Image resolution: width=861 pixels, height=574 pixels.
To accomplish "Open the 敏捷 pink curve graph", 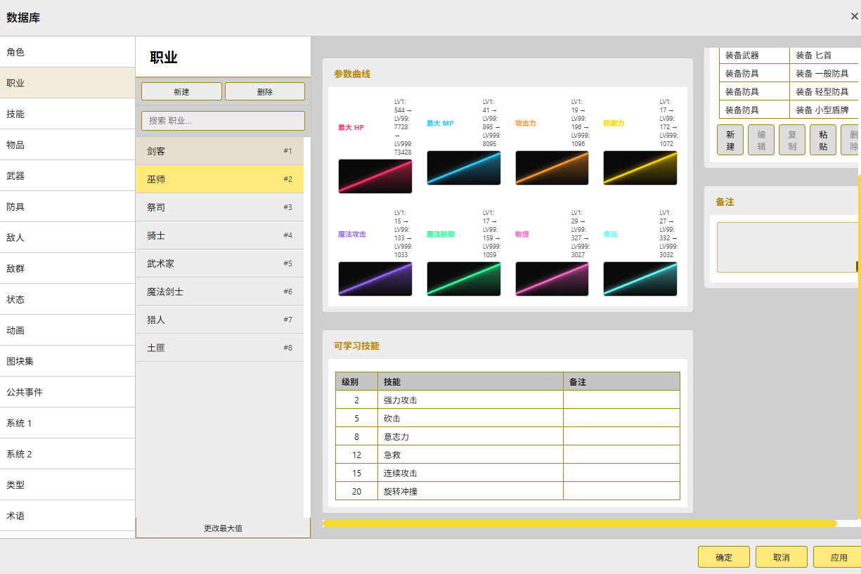I will pos(552,279).
